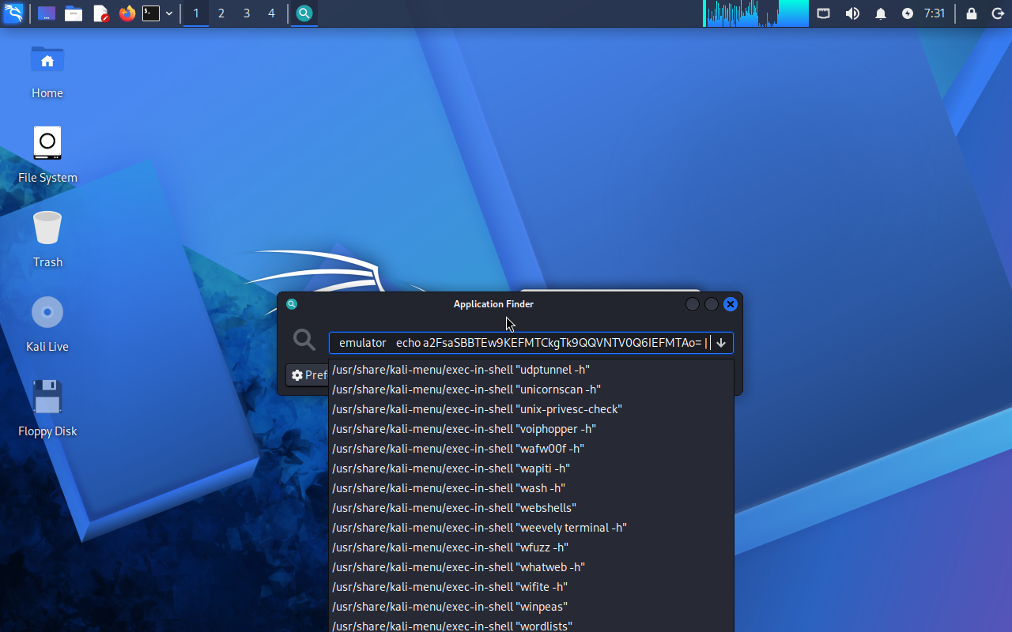The width and height of the screenshot is (1012, 632).
Task: Switch to workspace 2
Action: (221, 13)
